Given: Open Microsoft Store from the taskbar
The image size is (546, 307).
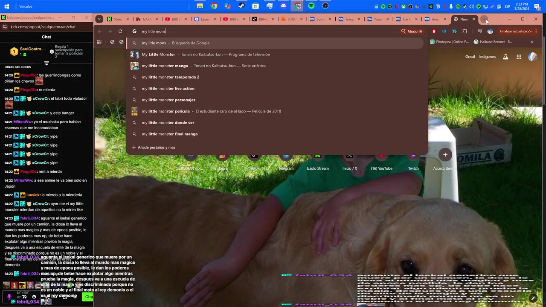Looking at the screenshot, I should point(256,6).
